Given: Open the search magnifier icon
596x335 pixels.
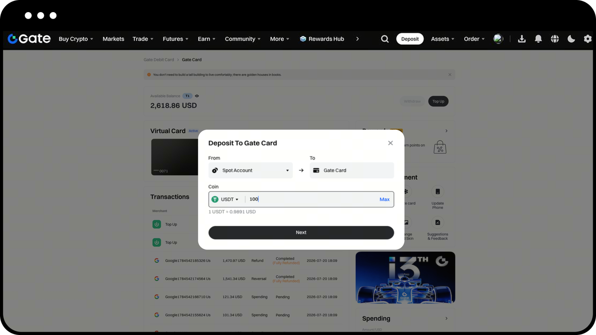Looking at the screenshot, I should [385, 39].
